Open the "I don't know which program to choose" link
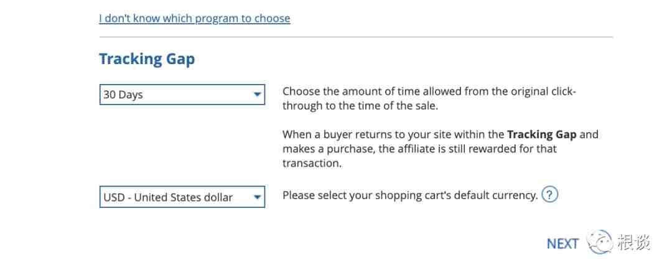This screenshot has width=672, height=272. point(195,19)
